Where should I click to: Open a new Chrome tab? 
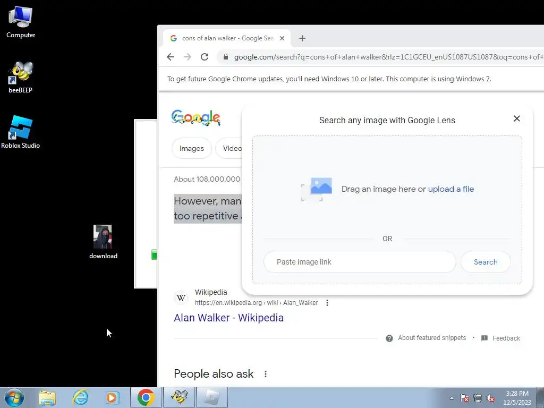pyautogui.click(x=302, y=38)
